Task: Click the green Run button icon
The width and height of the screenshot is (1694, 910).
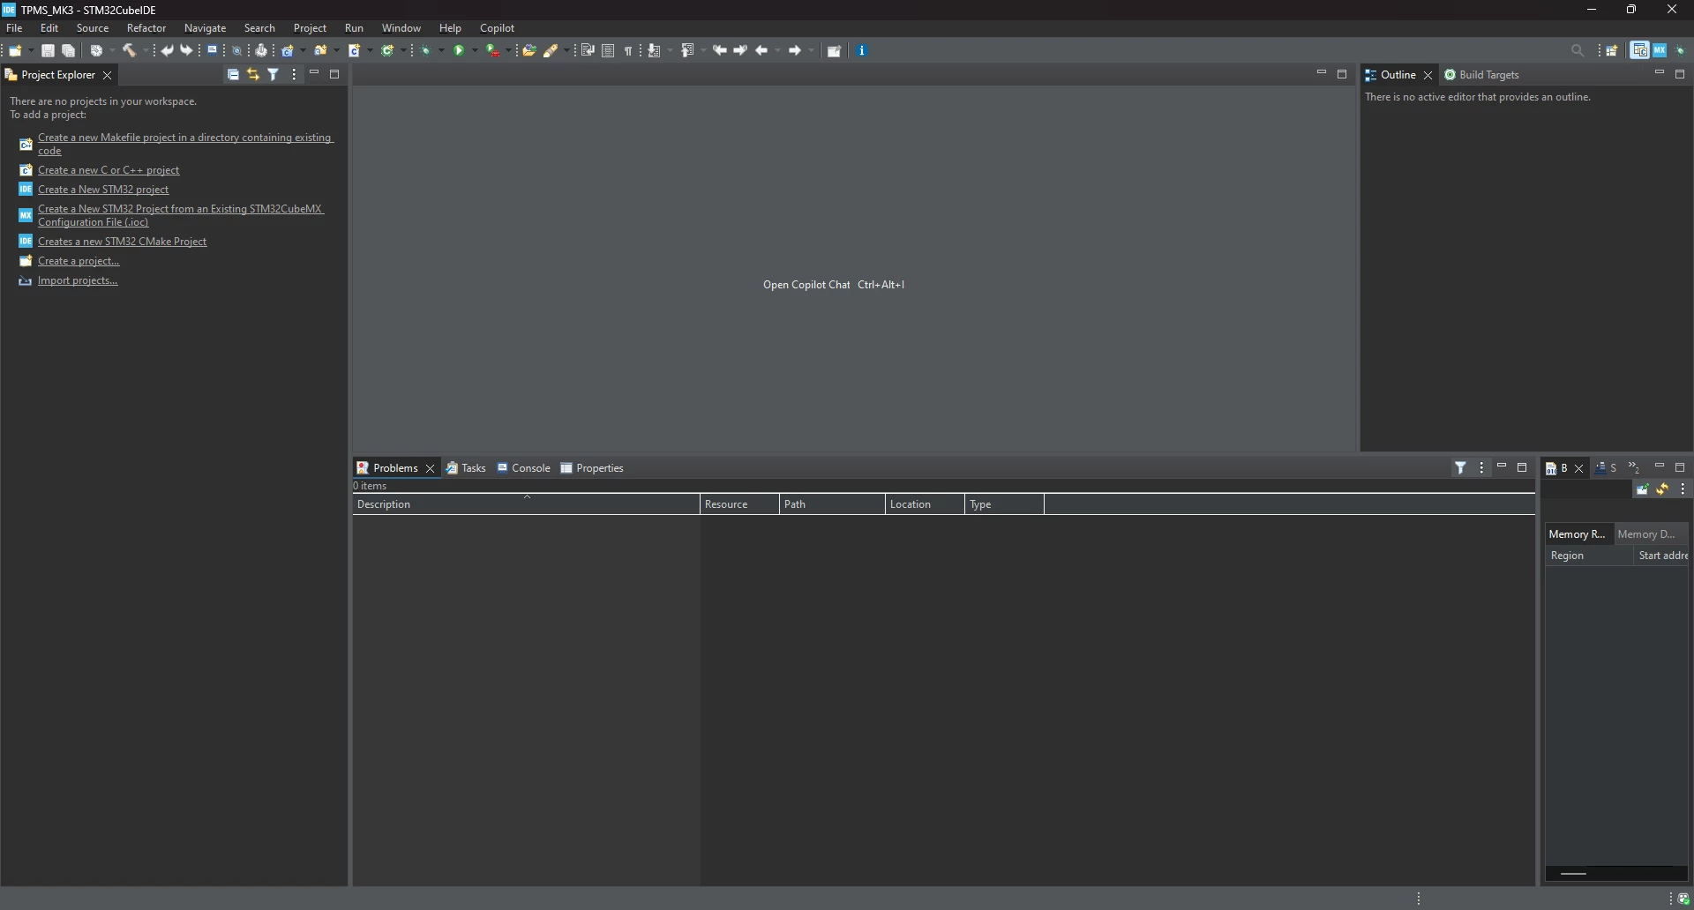Action: 459,50
